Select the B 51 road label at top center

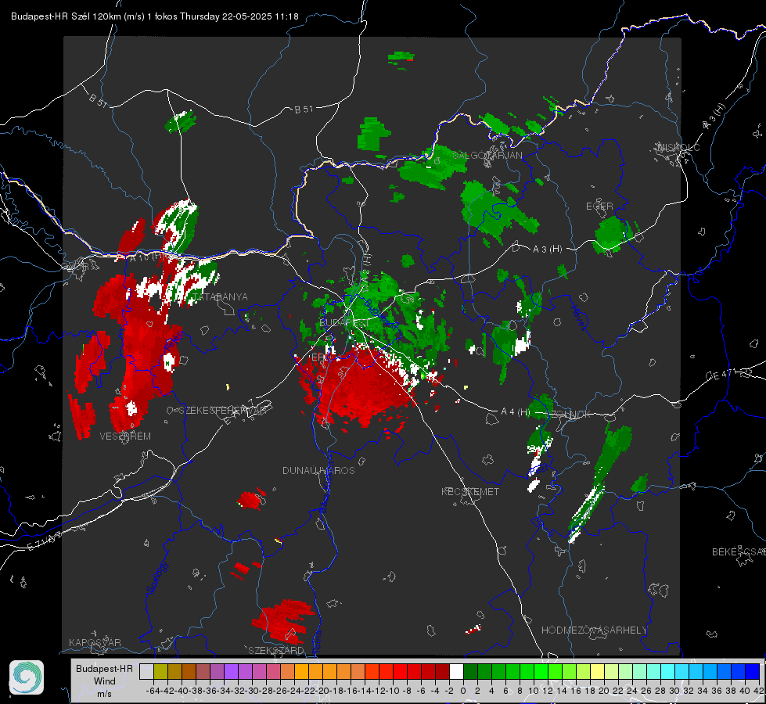pyautogui.click(x=304, y=110)
